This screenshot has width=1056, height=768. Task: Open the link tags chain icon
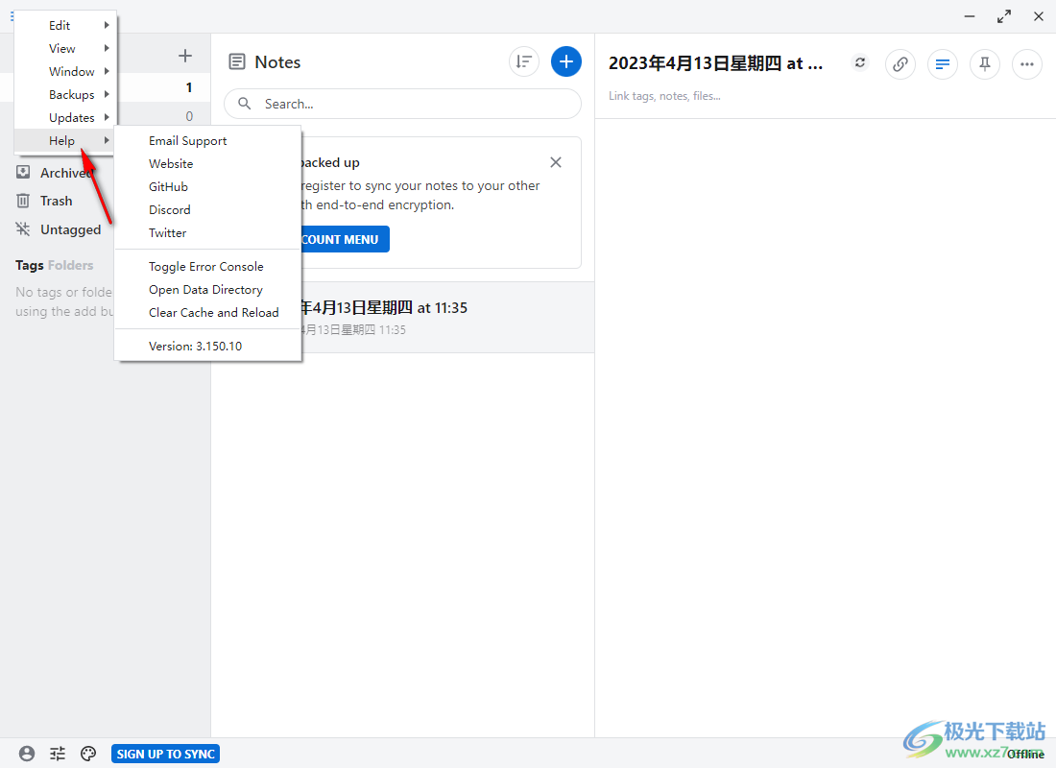coord(900,64)
